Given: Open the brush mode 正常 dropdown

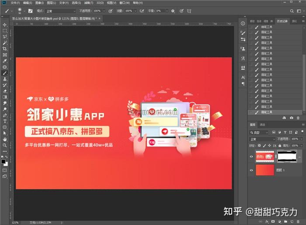Looking at the screenshot, I should pos(60,11).
